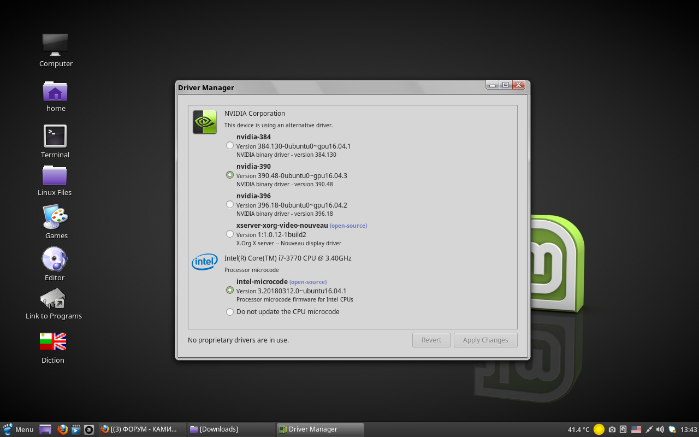Click the Driver Manager title bar text
The width and height of the screenshot is (699, 437).
click(206, 87)
